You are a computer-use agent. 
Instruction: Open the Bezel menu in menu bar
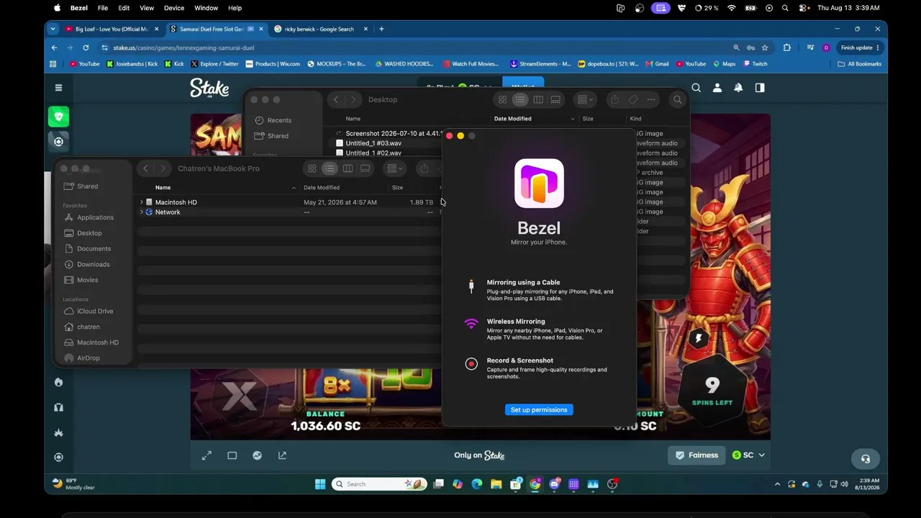79,8
